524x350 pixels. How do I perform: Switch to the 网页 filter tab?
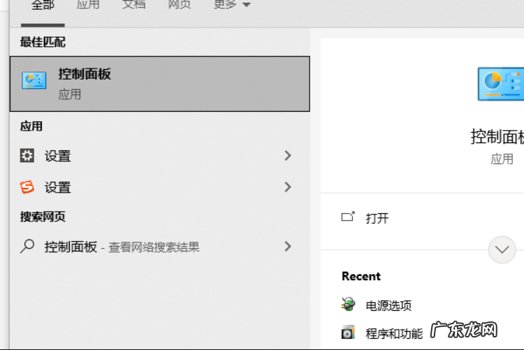[x=180, y=4]
